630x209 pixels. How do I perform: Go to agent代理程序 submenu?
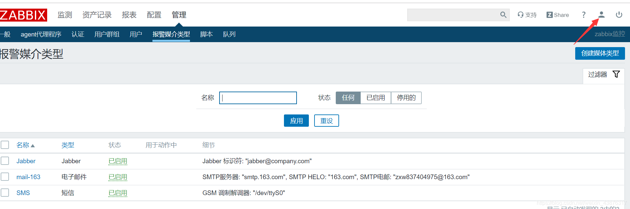(41, 34)
